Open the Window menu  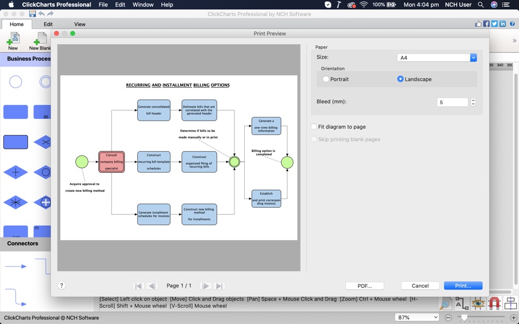point(143,4)
